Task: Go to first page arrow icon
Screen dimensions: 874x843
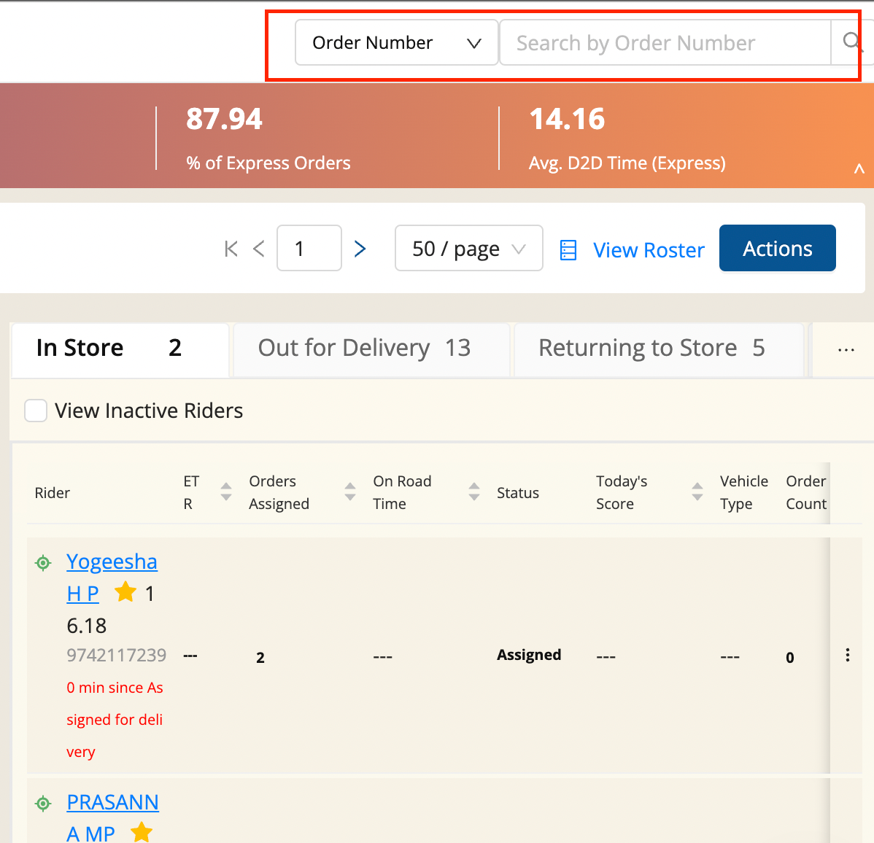Action: coord(231,249)
